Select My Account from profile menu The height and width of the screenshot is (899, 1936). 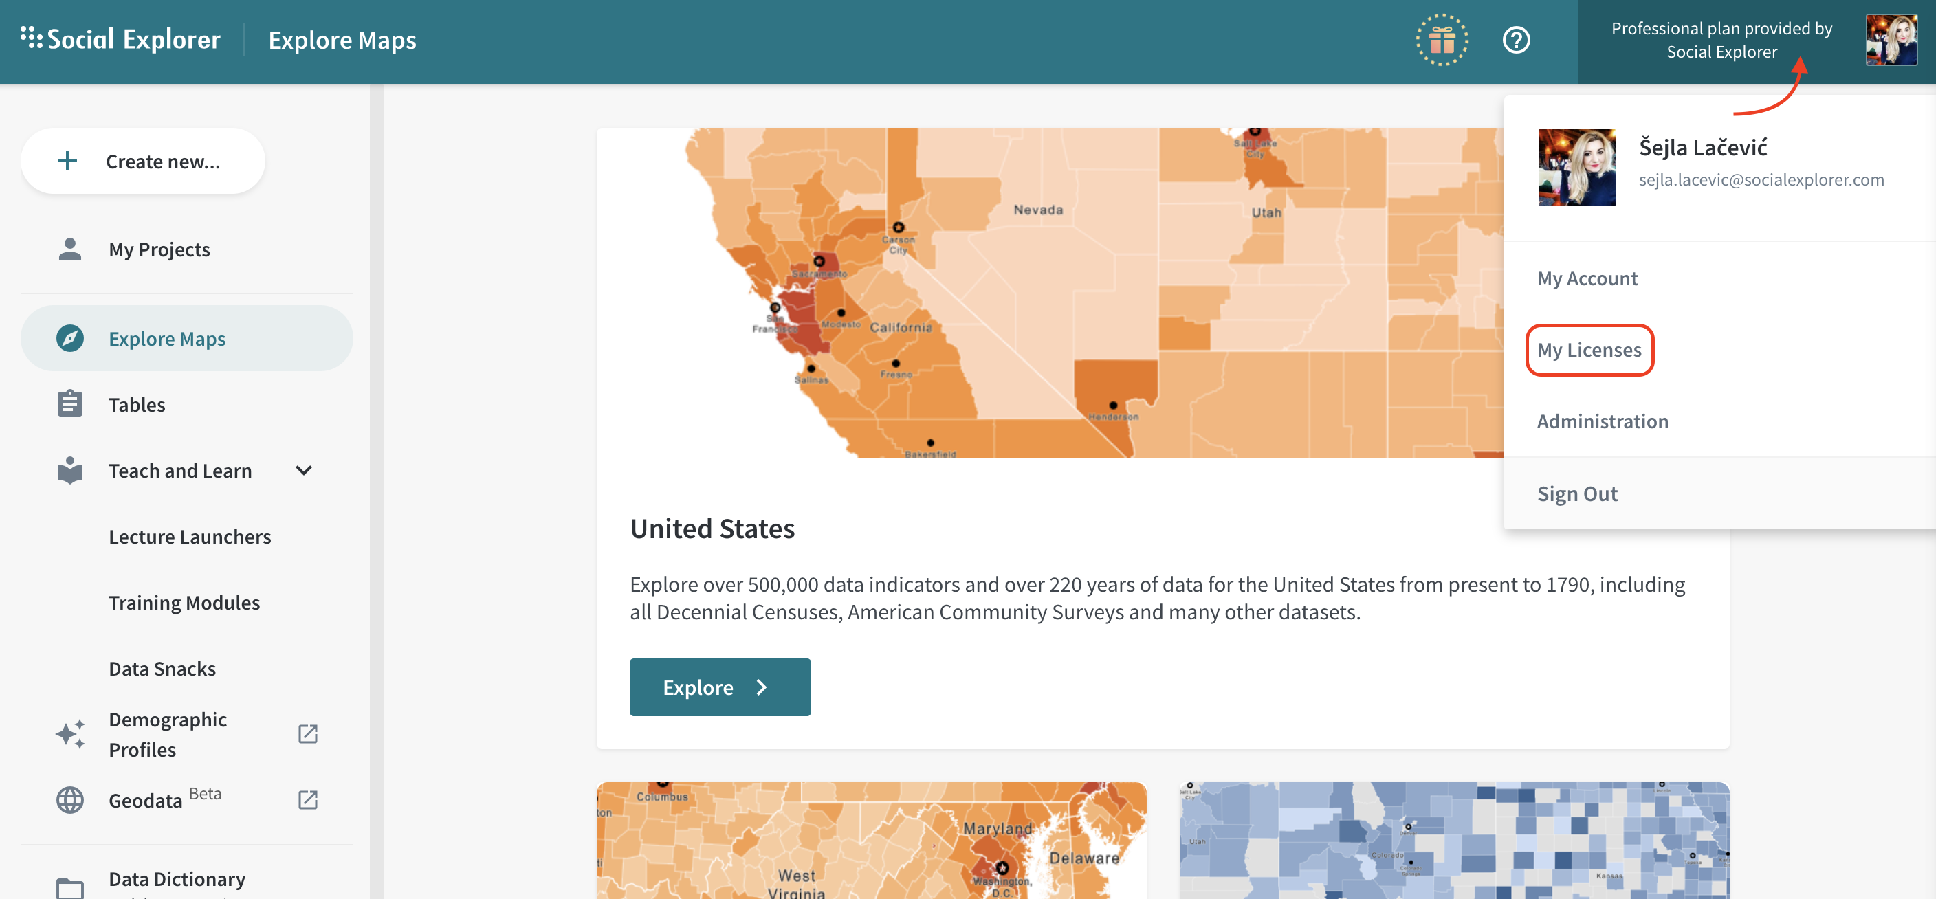click(x=1587, y=278)
